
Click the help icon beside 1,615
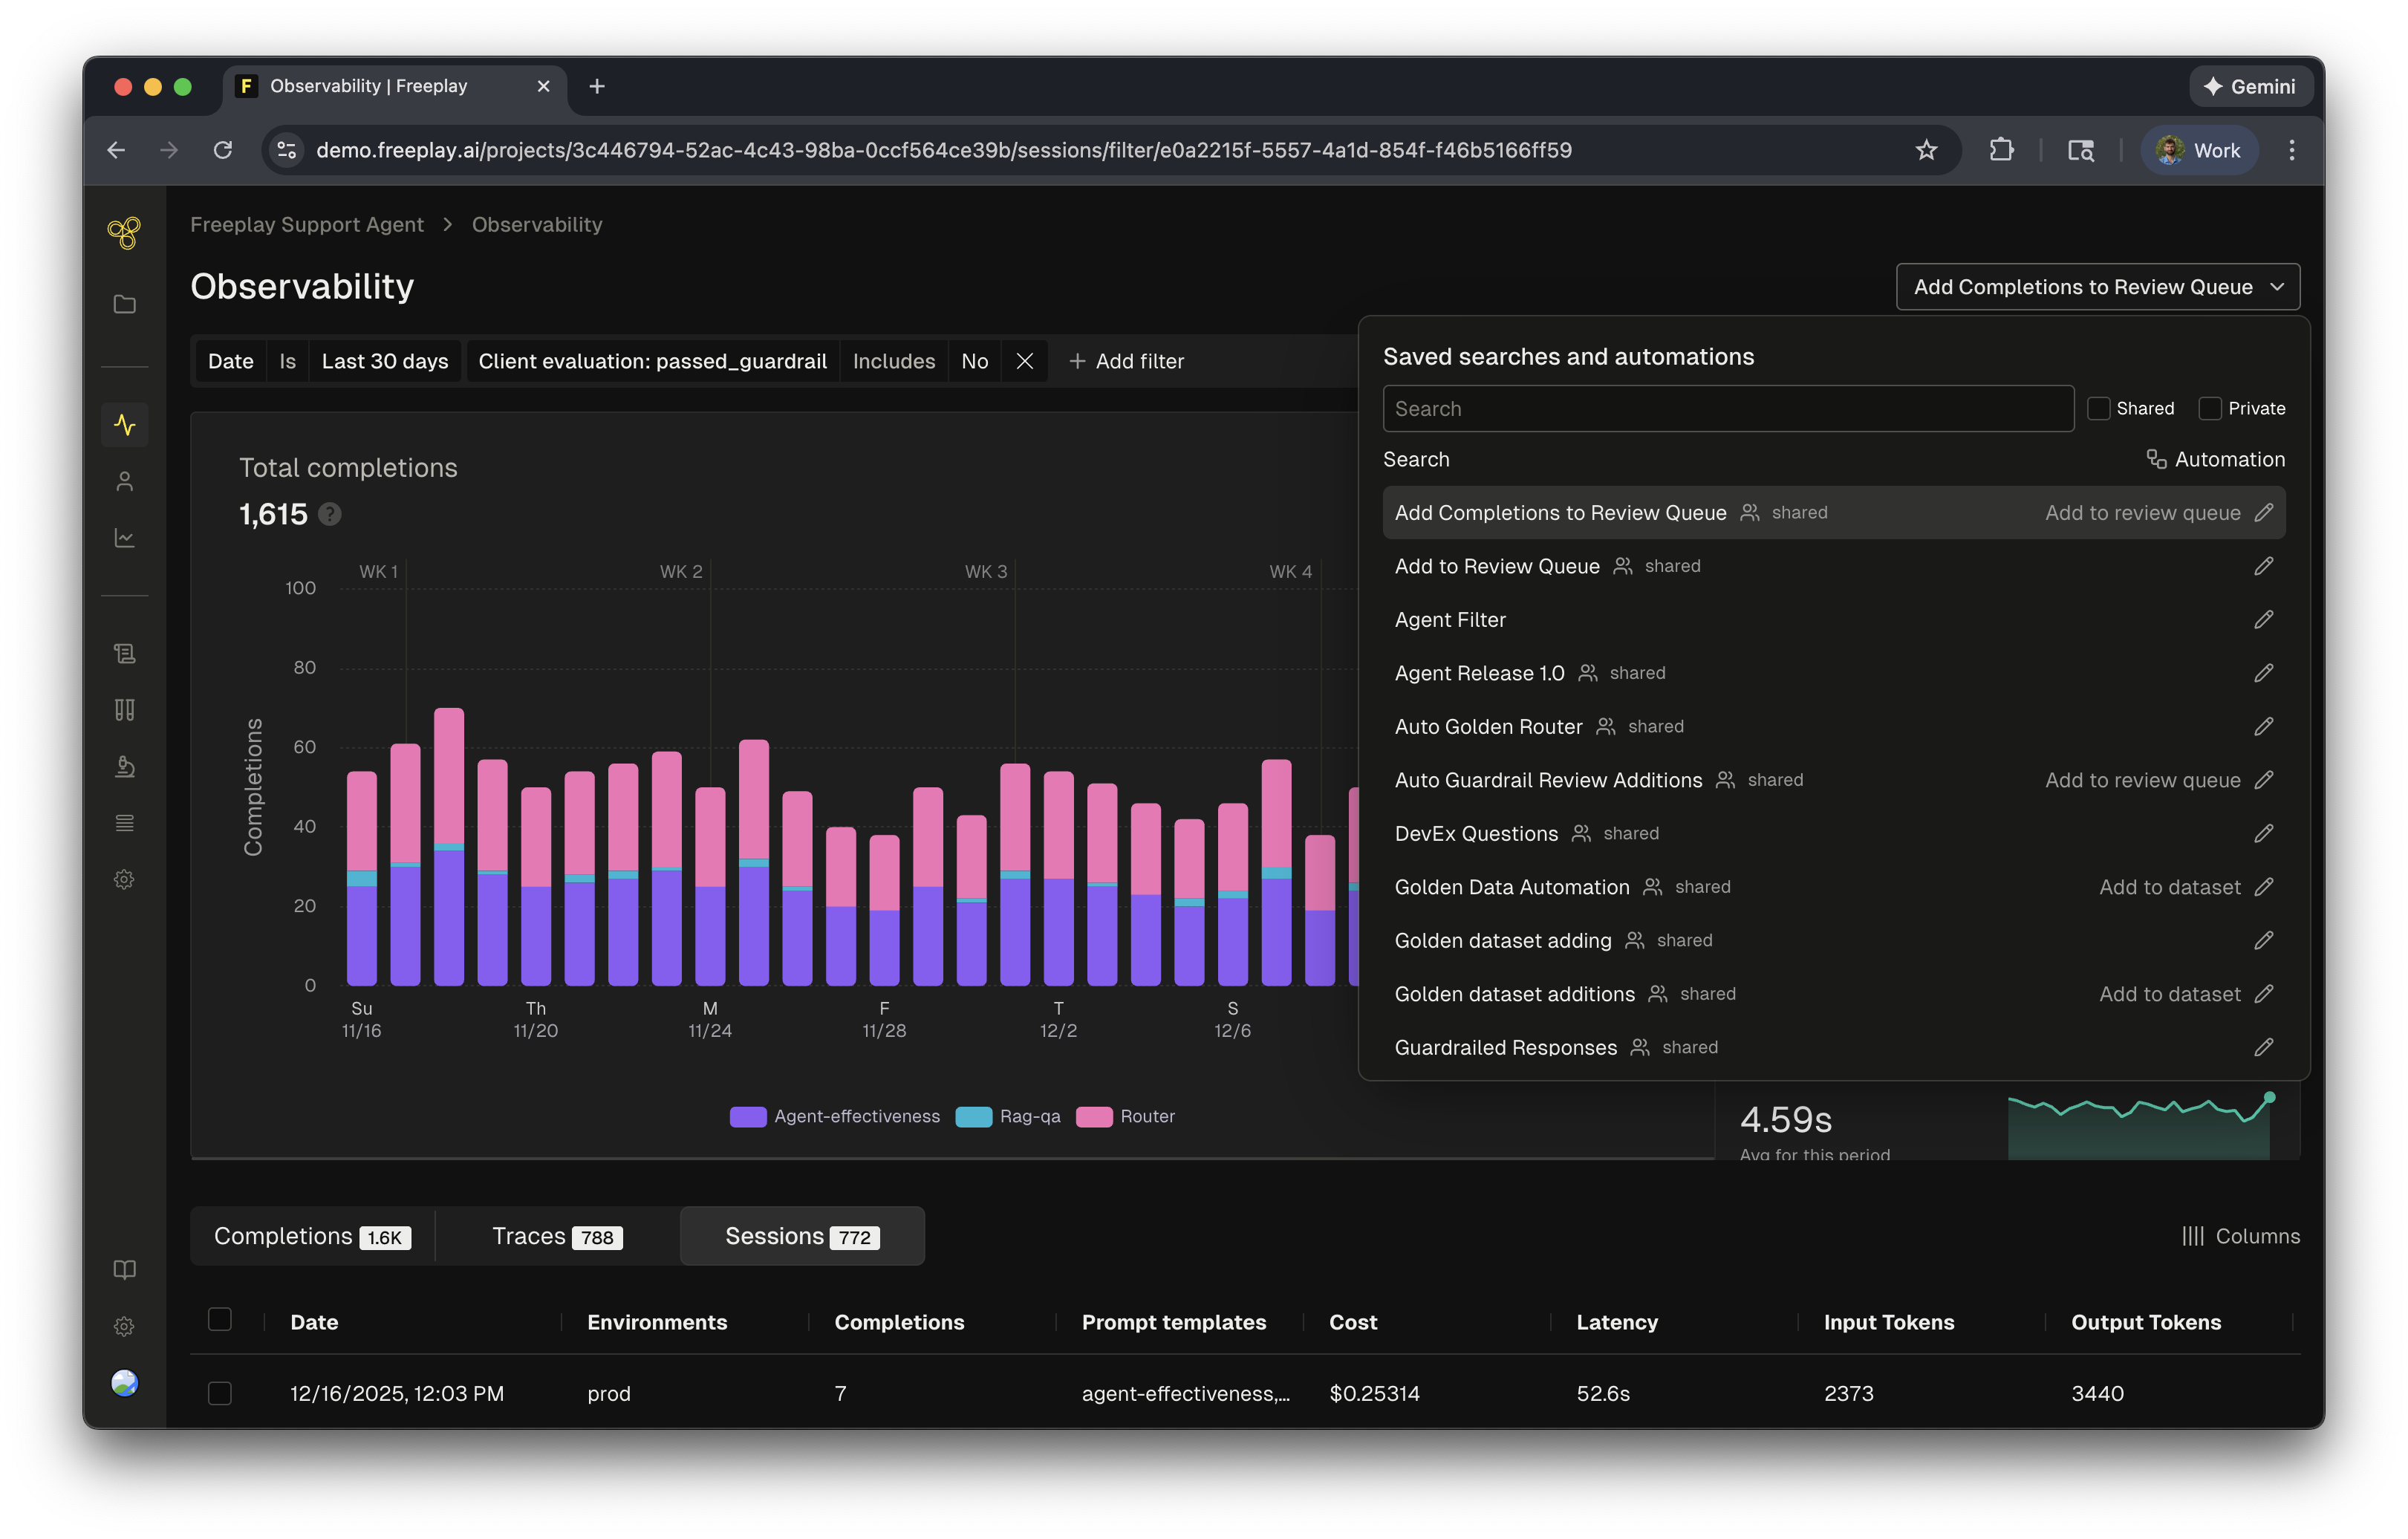click(330, 515)
